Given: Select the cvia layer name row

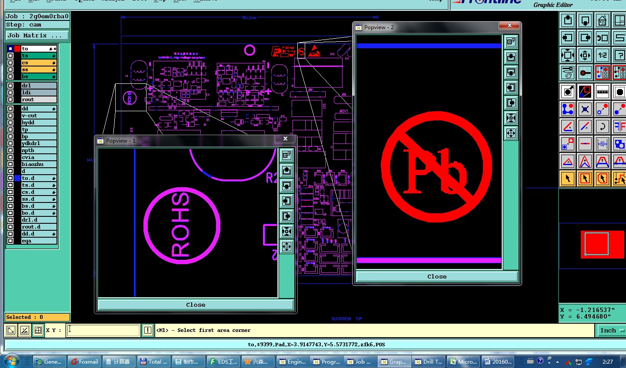Looking at the screenshot, I should pyautogui.click(x=39, y=157).
